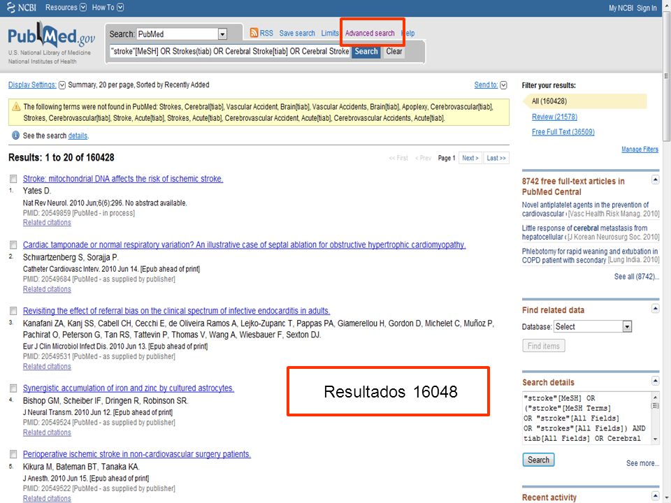Screen dimensions: 671x503
Task: Click Sign In in the top bar
Action: pyautogui.click(x=647, y=8)
